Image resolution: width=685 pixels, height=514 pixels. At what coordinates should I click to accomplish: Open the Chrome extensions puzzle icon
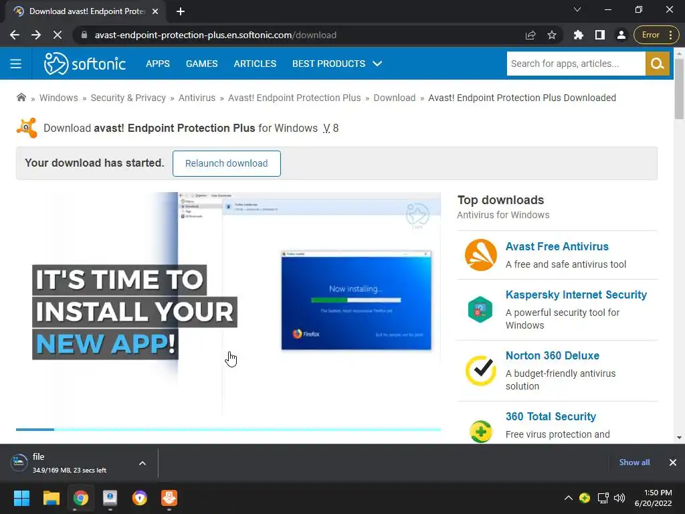[579, 35]
